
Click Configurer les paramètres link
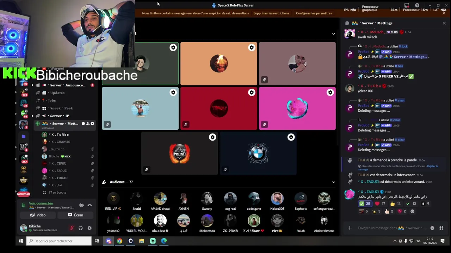click(314, 13)
